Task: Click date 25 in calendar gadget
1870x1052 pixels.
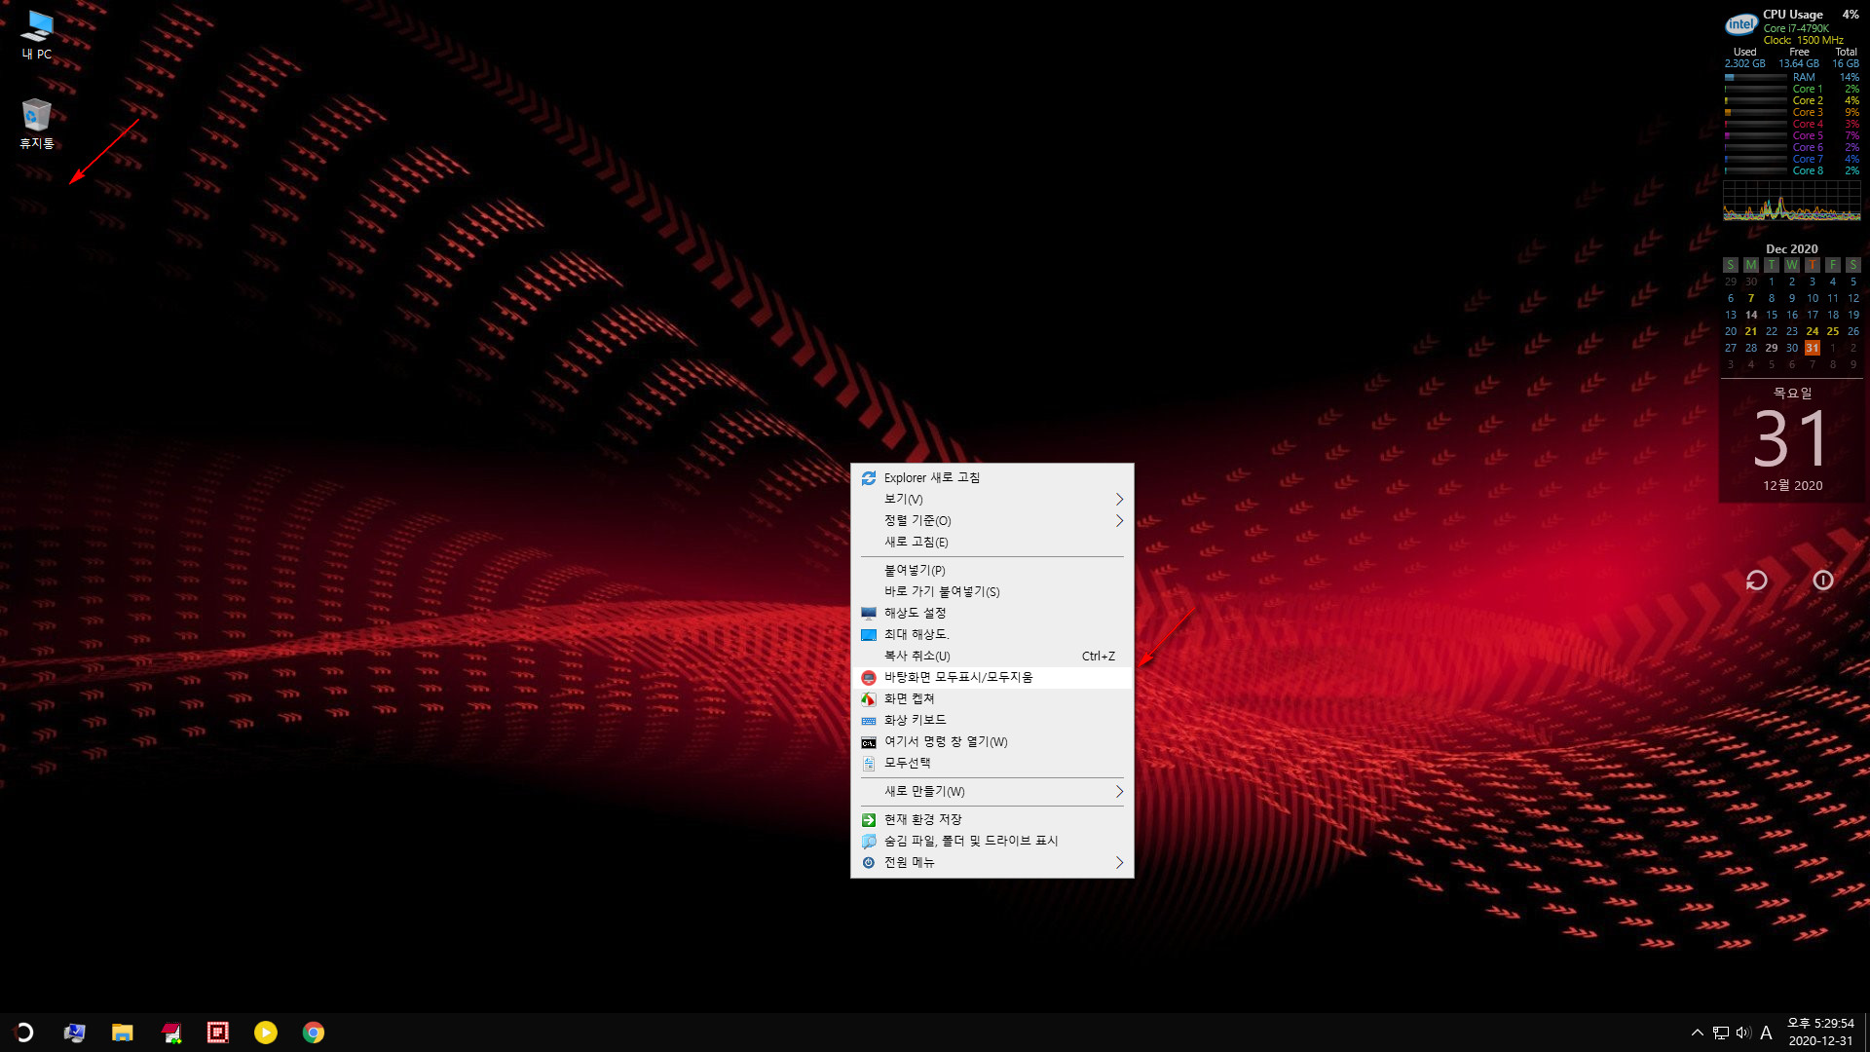Action: pos(1833,331)
